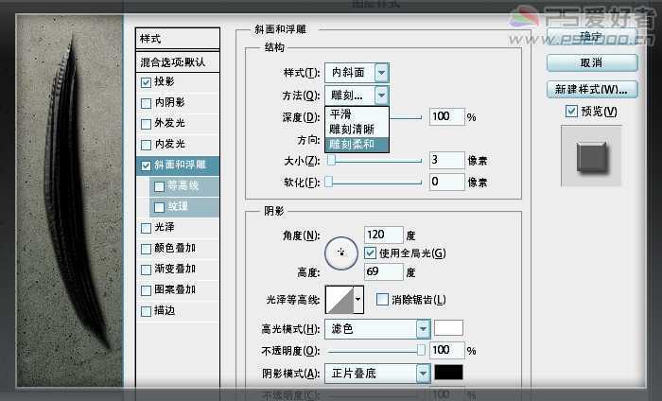Click the white highlight color swatch
This screenshot has width=662, height=401.
[448, 327]
